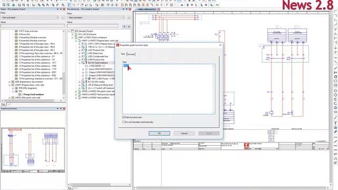Open the Pre-planning panel options arrow
This screenshot has width=338, height=190.
(124, 9)
